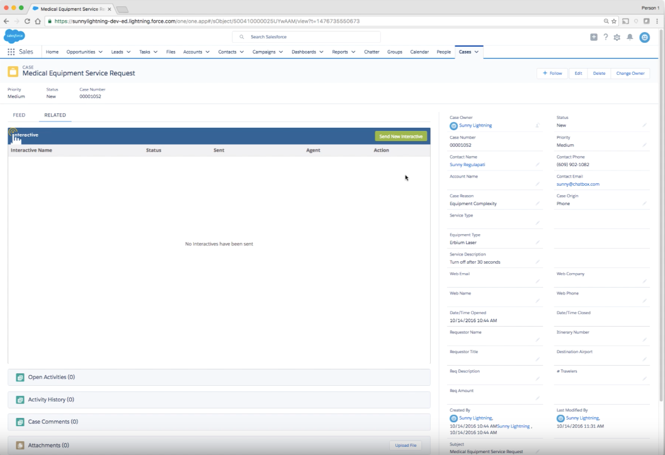This screenshot has width=665, height=455.
Task: Open sunny@chatbox.com email link
Action: (x=577, y=184)
